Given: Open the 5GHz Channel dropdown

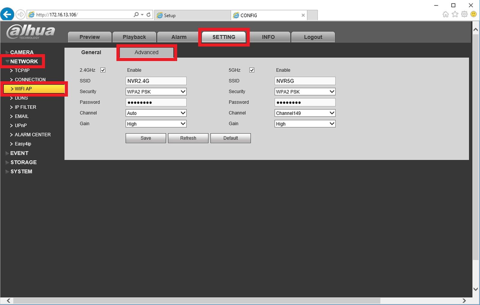Looking at the screenshot, I should click(305, 113).
